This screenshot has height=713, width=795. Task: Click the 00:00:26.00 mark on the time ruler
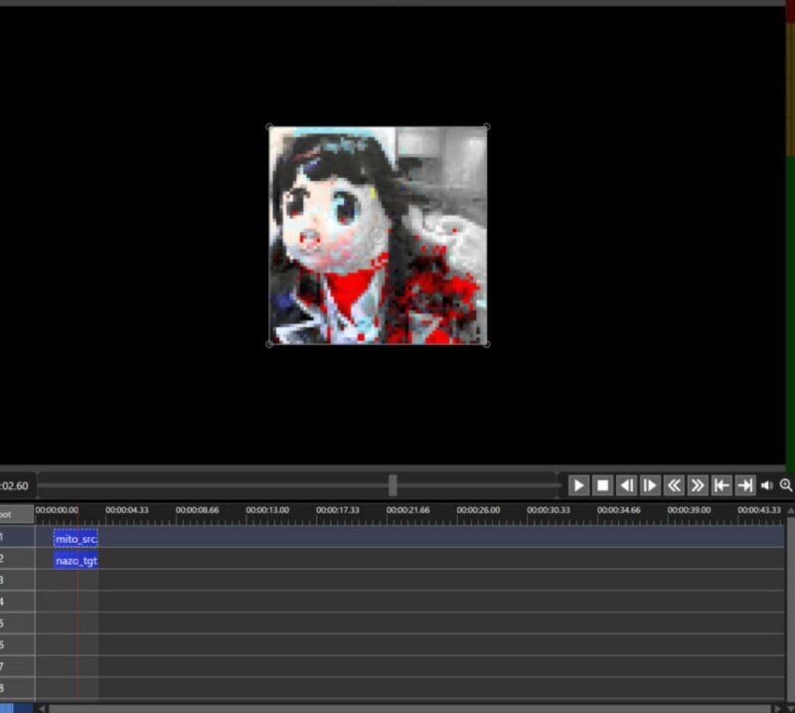(478, 510)
